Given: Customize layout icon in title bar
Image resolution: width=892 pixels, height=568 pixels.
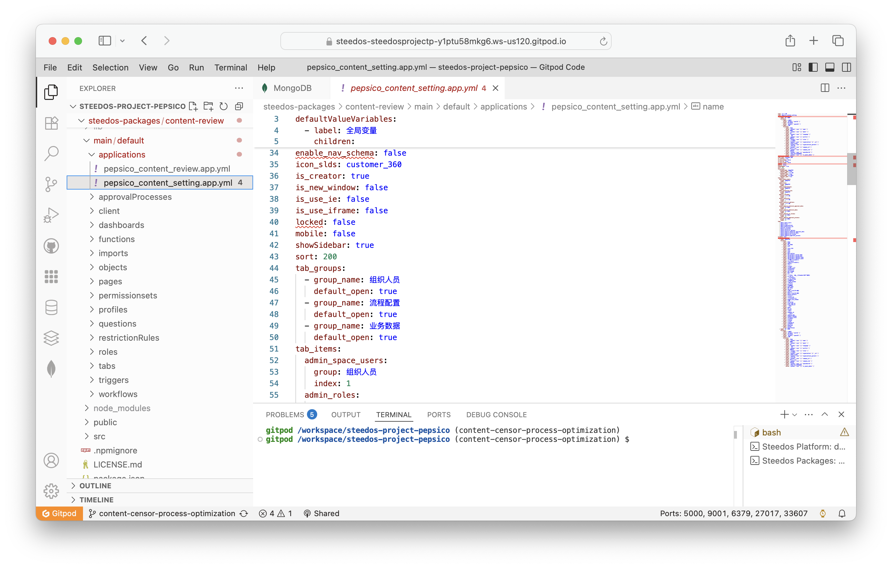Looking at the screenshot, I should [x=797, y=67].
